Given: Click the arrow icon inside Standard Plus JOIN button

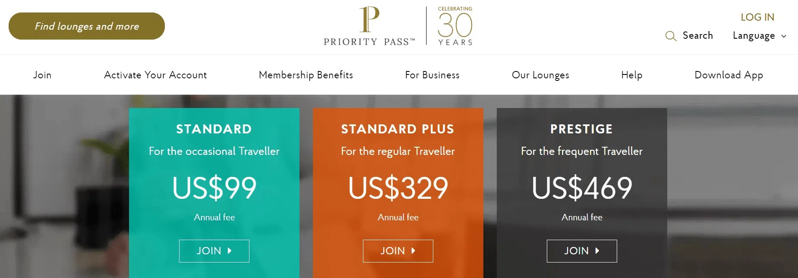Looking at the screenshot, I should (x=413, y=251).
